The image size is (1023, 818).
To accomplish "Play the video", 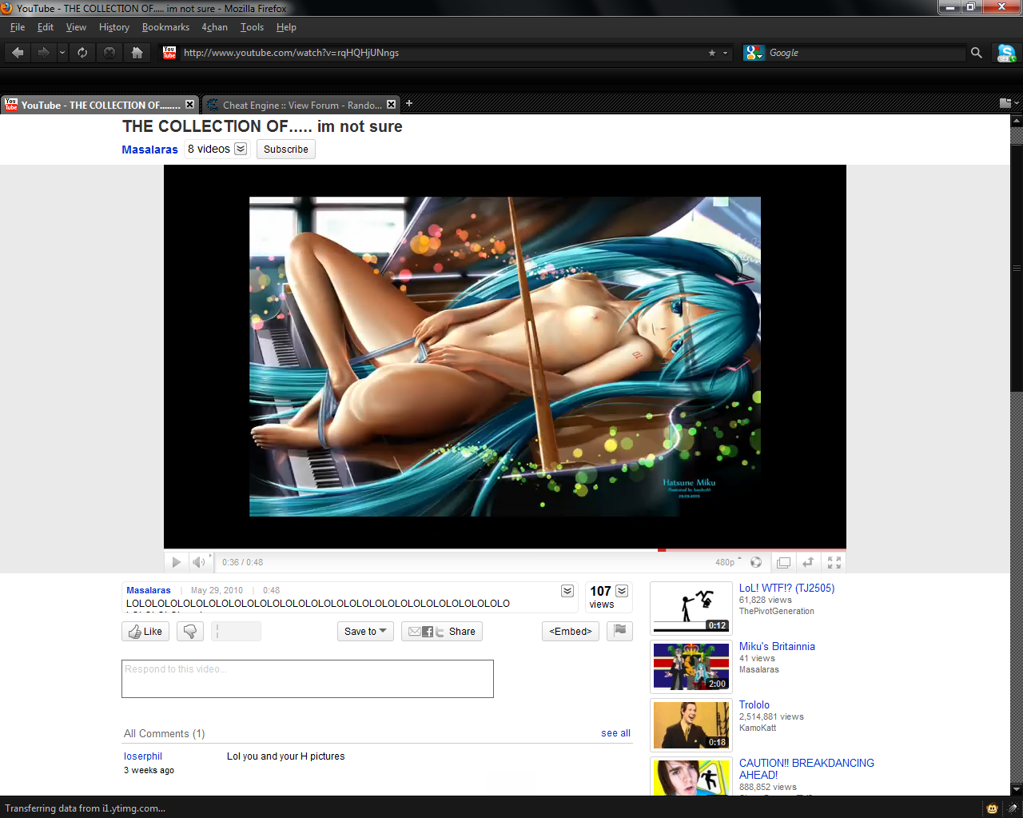I will pos(176,562).
